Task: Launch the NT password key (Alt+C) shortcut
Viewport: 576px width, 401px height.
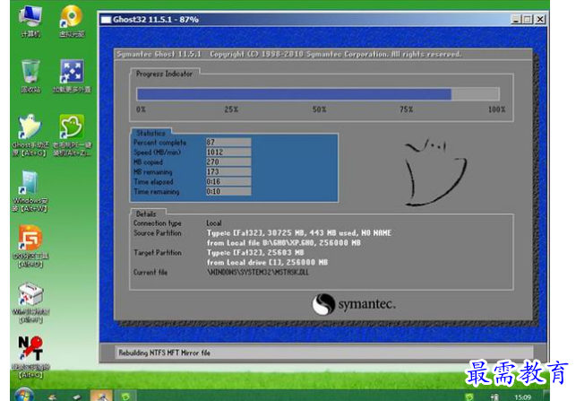Action: [30, 358]
